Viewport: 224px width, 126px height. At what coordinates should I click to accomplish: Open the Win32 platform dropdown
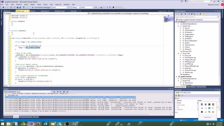87,7
